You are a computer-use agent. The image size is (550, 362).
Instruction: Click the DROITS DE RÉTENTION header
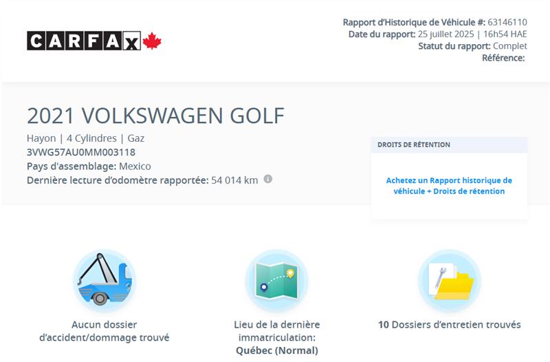[x=414, y=145]
